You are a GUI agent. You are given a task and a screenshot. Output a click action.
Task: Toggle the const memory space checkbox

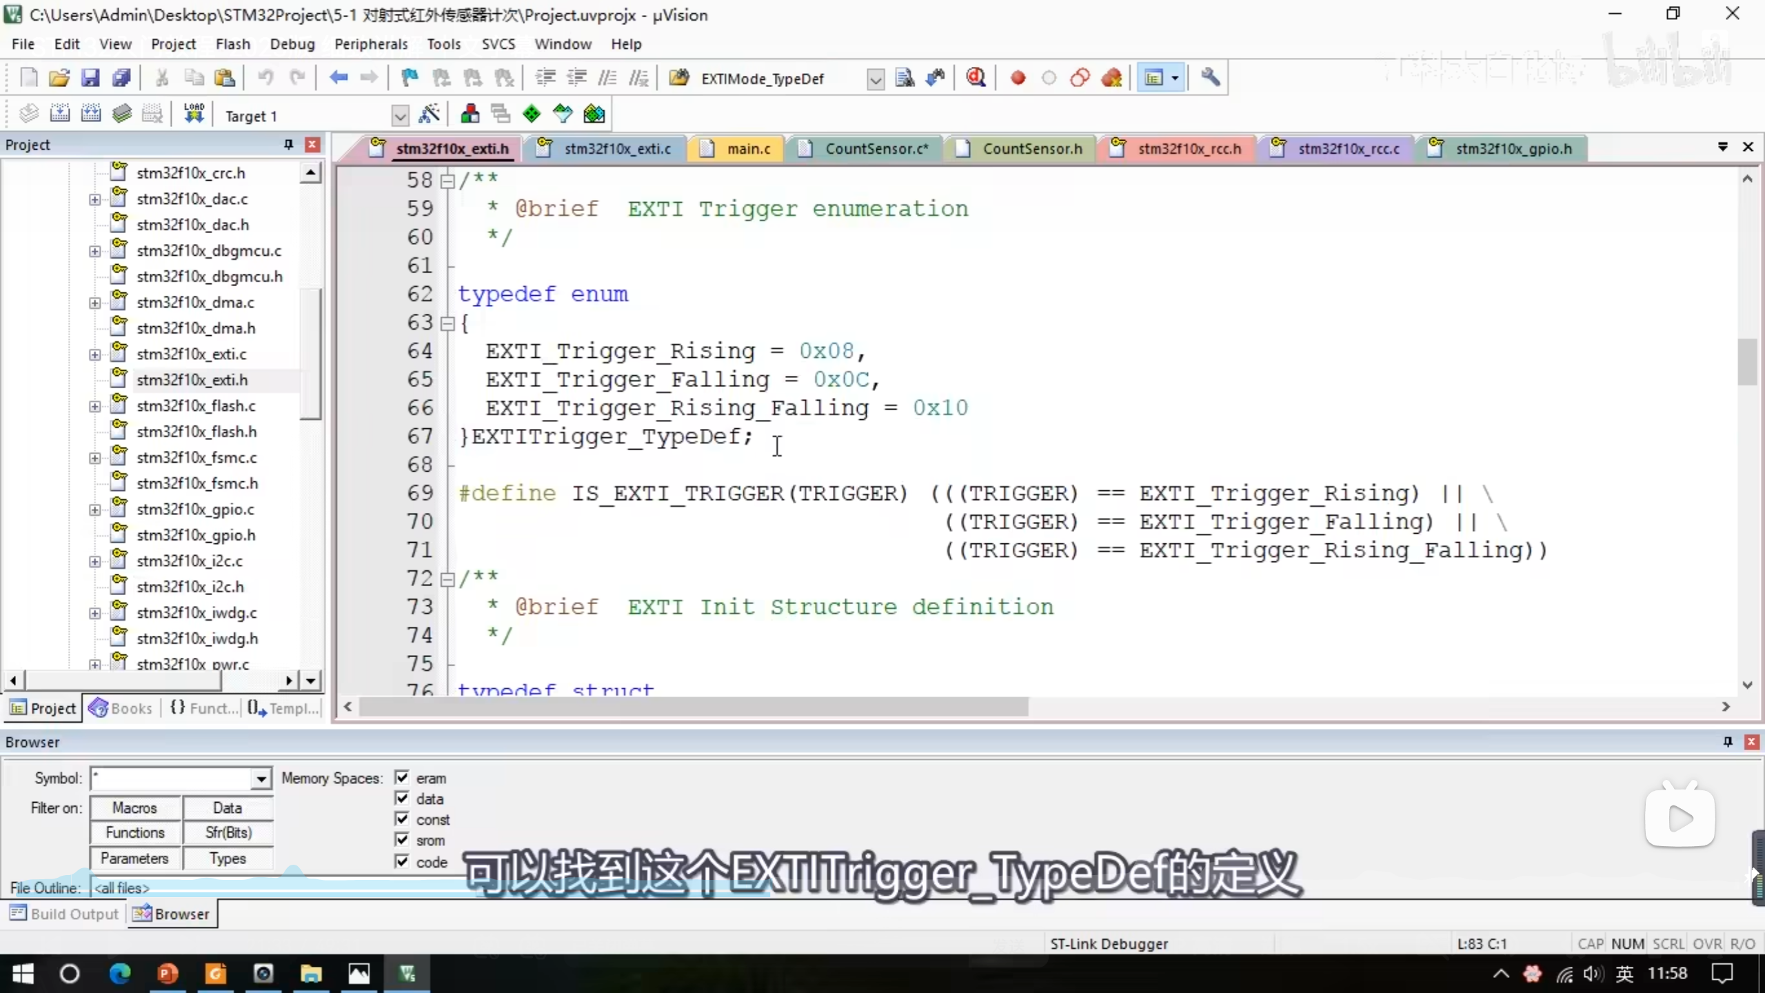click(402, 819)
